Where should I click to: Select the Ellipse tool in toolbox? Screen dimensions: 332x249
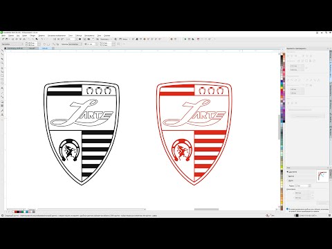[2, 80]
